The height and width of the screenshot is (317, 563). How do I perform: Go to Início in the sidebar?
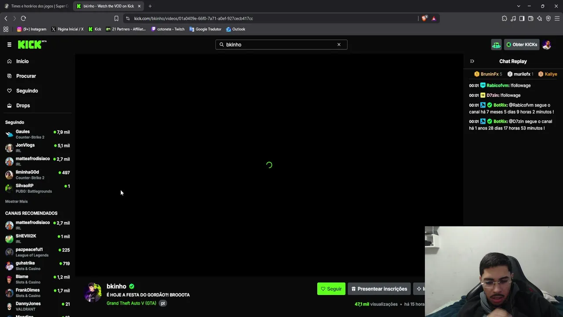[22, 61]
